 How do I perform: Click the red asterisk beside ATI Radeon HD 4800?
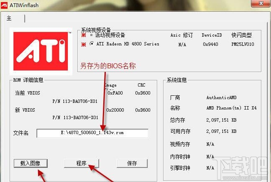(84, 45)
